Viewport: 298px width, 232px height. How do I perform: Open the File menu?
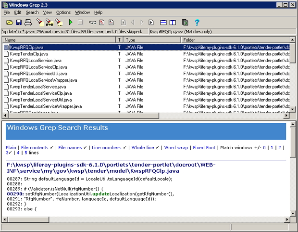click(7, 13)
